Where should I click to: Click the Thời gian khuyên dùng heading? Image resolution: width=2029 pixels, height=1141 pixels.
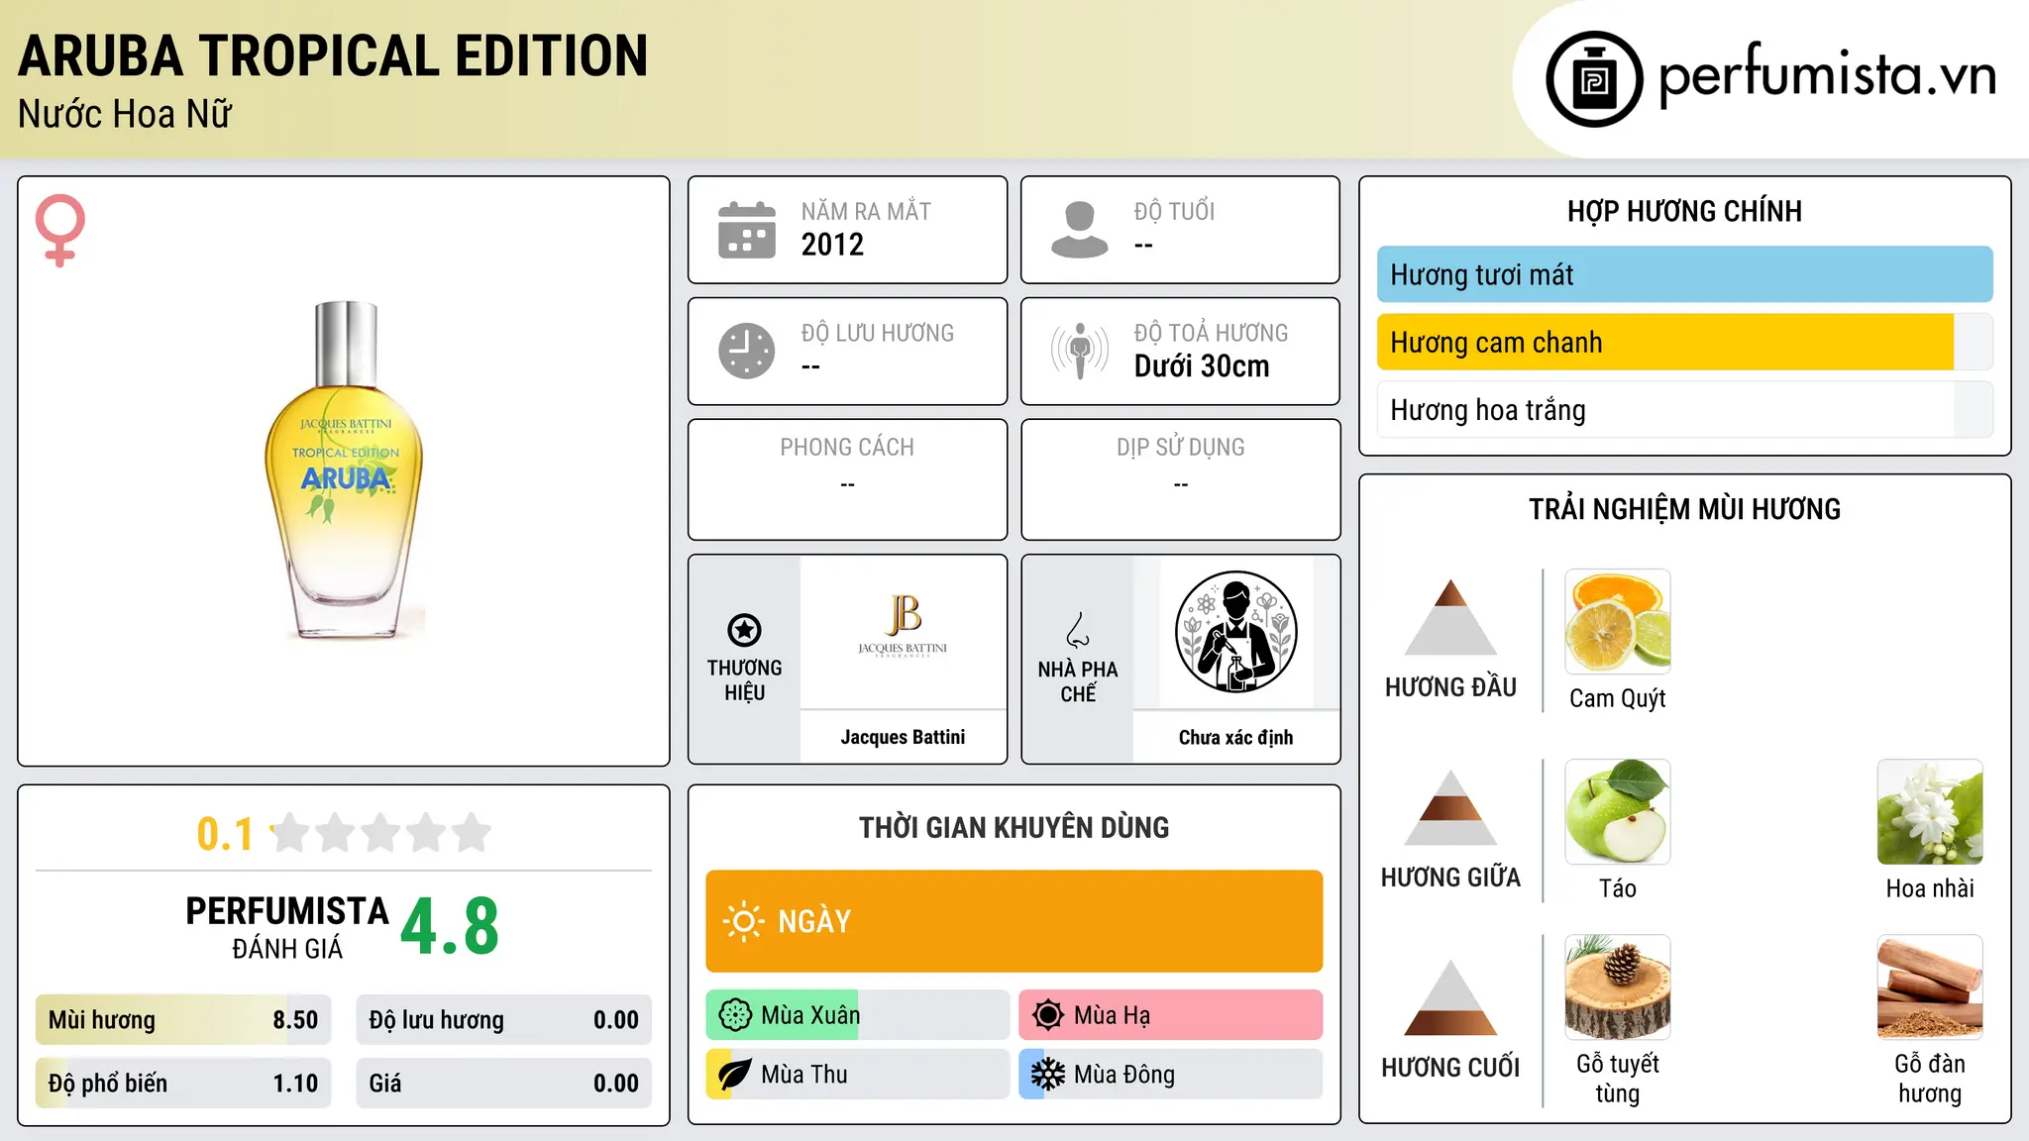[x=1014, y=828]
